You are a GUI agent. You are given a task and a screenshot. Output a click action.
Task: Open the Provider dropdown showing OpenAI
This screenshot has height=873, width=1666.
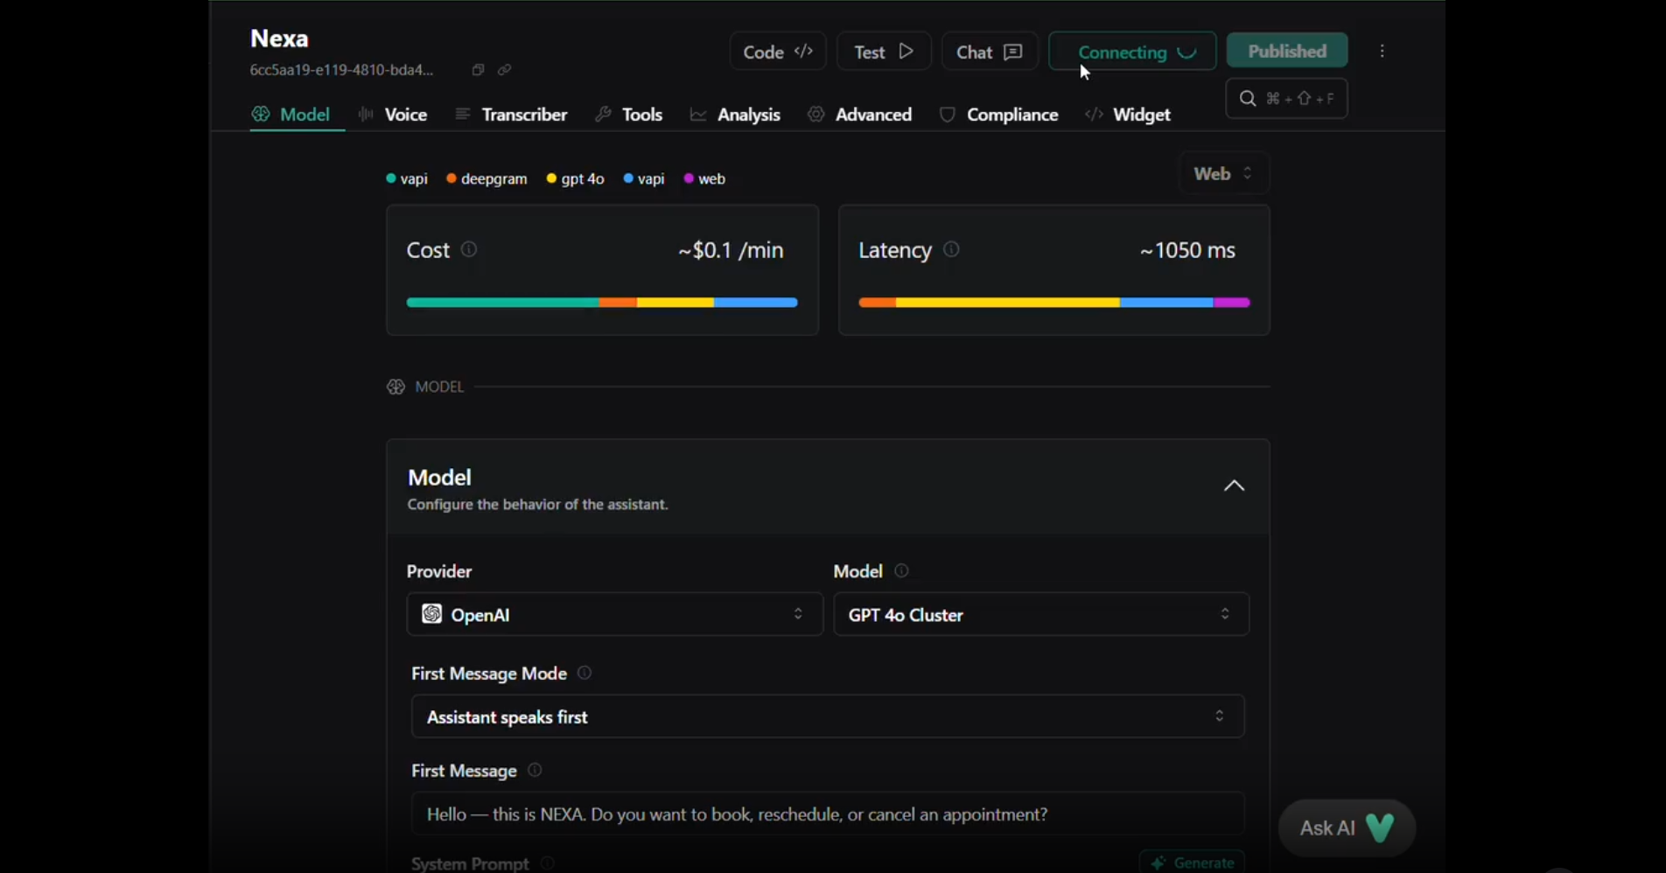(x=614, y=615)
